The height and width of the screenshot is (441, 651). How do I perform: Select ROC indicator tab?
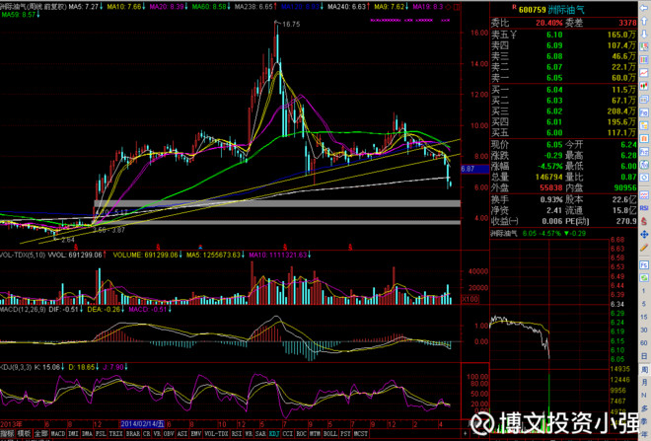click(x=302, y=434)
